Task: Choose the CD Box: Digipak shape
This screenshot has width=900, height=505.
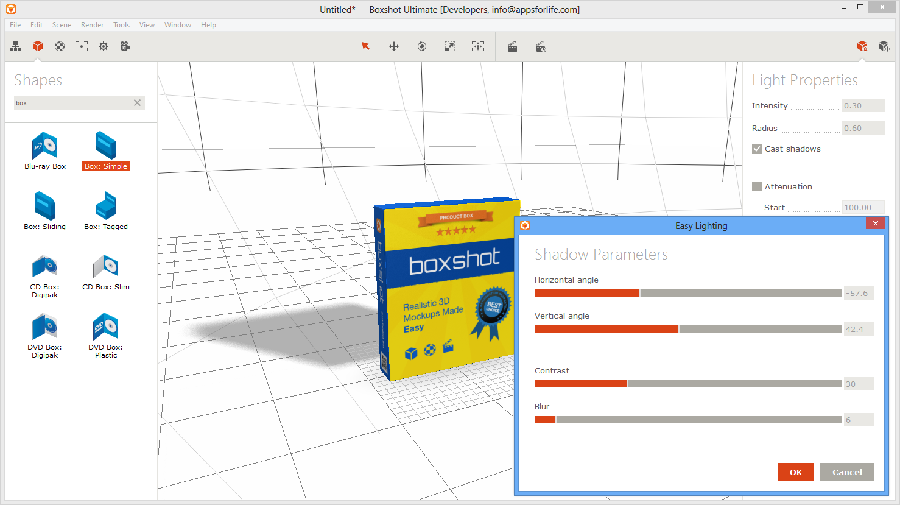Action: coord(45,276)
